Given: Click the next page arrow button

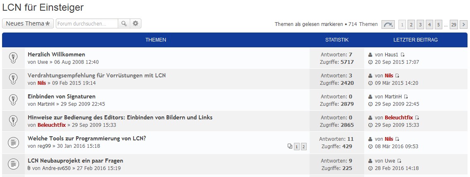Looking at the screenshot, I should [464, 25].
